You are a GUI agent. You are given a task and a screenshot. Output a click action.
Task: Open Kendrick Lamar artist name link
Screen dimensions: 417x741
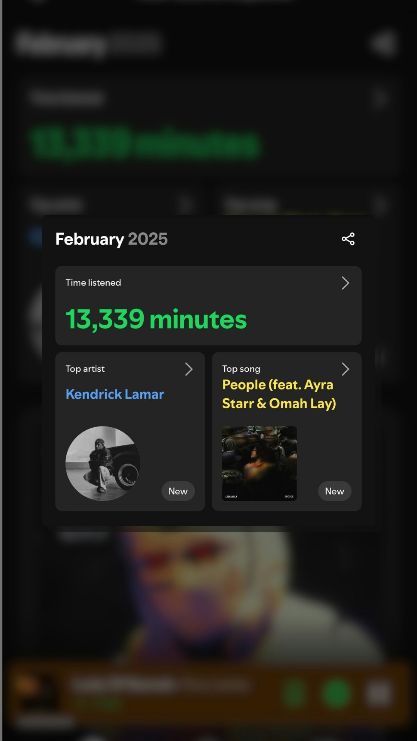(115, 394)
